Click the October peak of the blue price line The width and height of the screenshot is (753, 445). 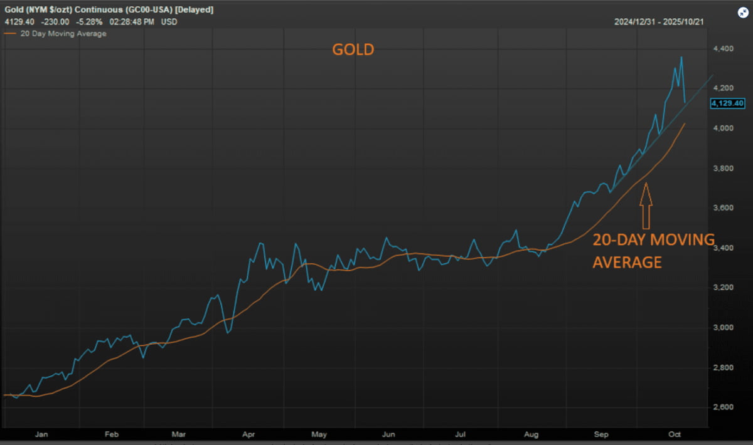pyautogui.click(x=681, y=58)
